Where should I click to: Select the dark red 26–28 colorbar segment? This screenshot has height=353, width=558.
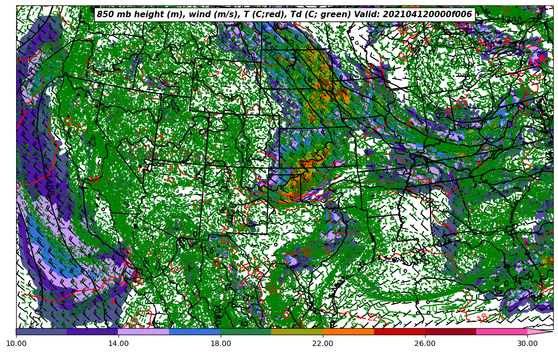point(450,332)
